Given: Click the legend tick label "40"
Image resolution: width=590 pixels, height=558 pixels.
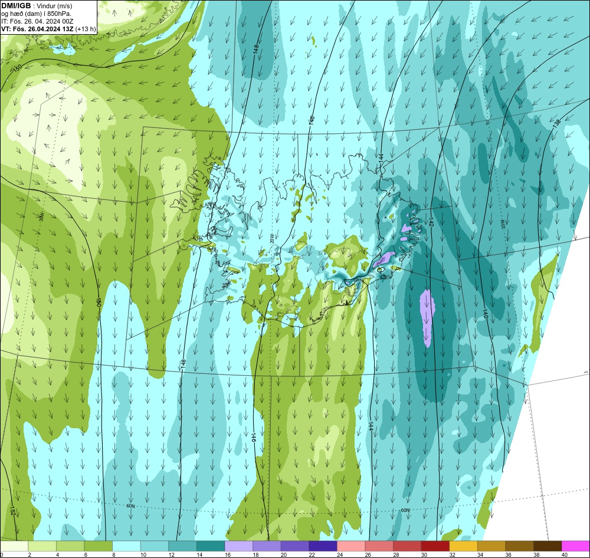Looking at the screenshot, I should click(x=564, y=554).
